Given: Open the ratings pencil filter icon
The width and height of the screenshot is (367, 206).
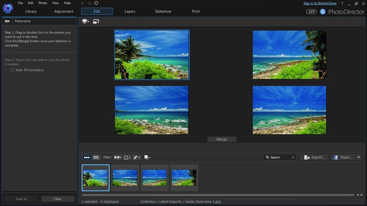Looking at the screenshot, I should 135,157.
